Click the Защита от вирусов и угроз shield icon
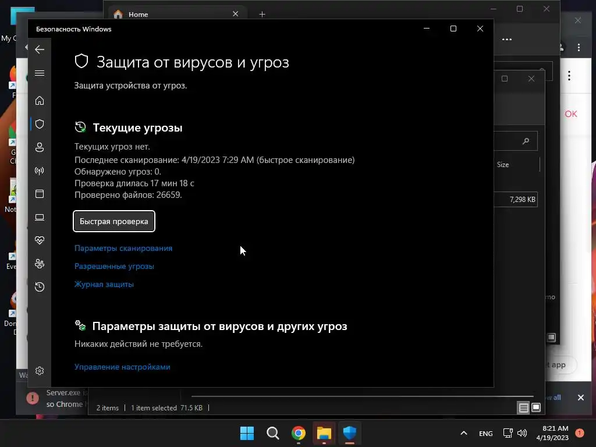Viewport: 596px width, 447px height. click(x=81, y=61)
